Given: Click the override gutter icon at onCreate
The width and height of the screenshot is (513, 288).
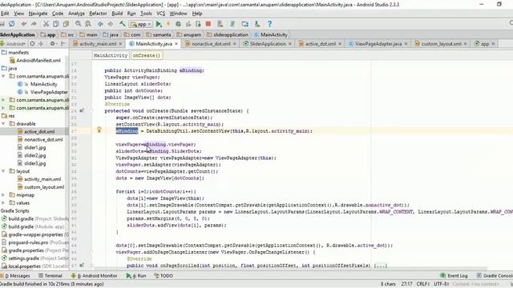Looking at the screenshot, I should [x=82, y=110].
